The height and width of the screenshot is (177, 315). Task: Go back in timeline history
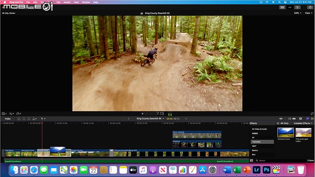(x=129, y=119)
